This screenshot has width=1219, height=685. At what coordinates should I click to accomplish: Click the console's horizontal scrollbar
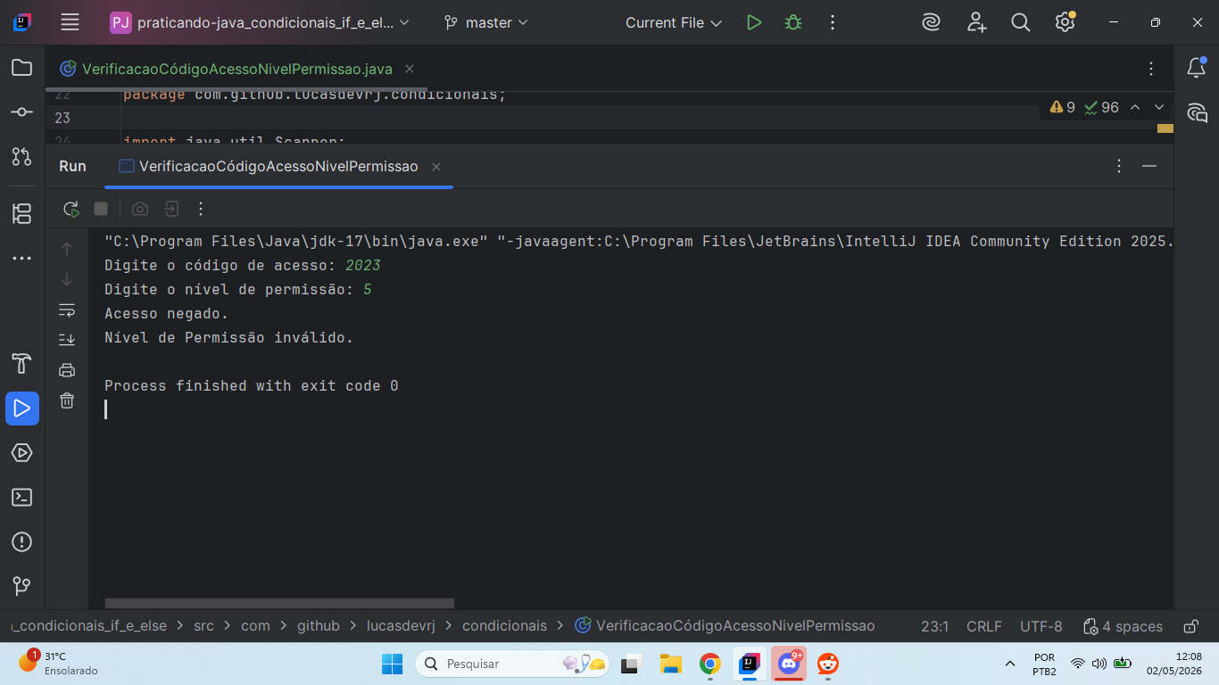[279, 604]
